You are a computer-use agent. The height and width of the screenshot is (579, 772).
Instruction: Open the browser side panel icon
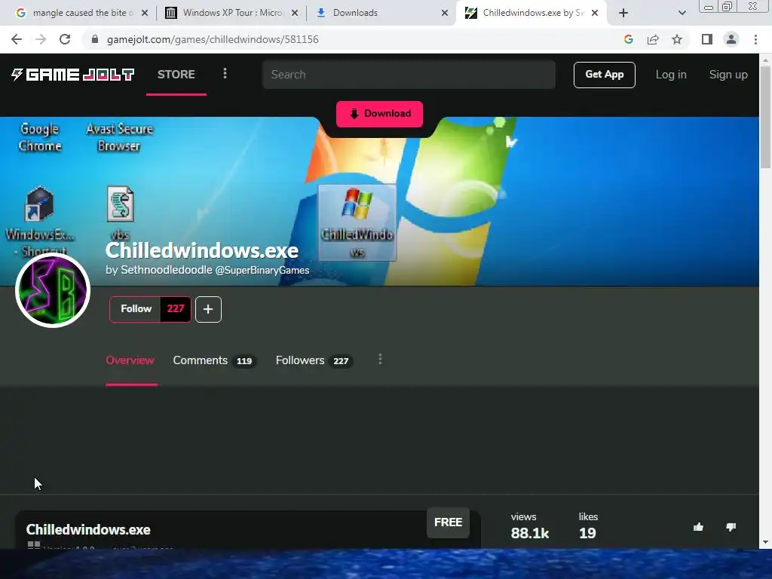tap(707, 39)
